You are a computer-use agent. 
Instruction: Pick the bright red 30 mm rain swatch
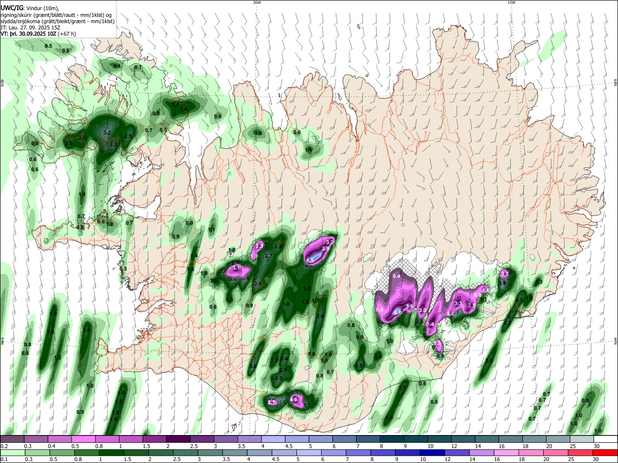click(x=604, y=452)
